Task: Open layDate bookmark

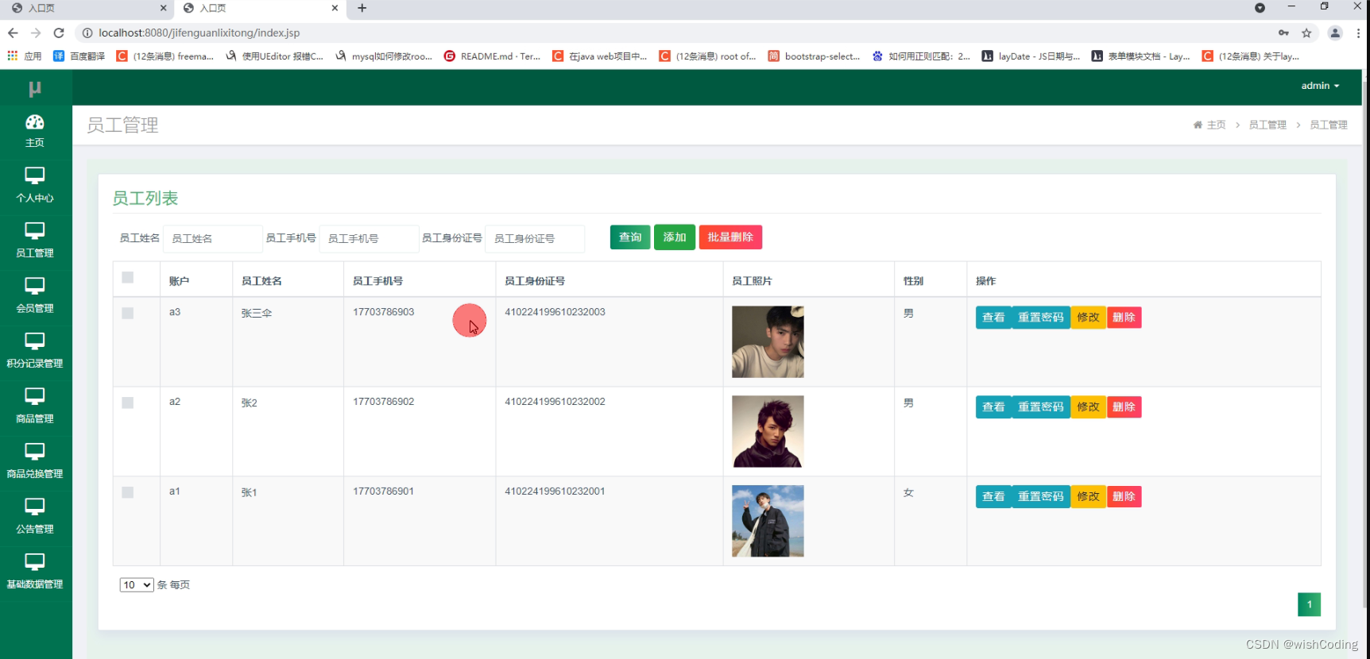Action: (1031, 56)
